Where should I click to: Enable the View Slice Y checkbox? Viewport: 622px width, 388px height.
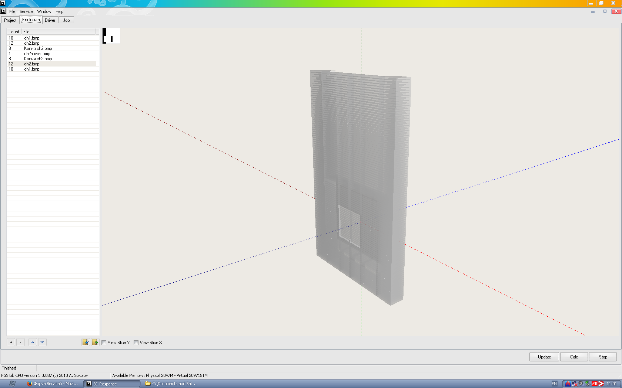tap(104, 343)
